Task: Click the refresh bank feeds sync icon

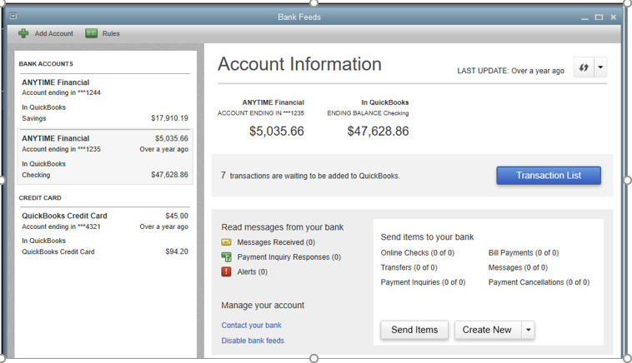Action: tap(583, 69)
